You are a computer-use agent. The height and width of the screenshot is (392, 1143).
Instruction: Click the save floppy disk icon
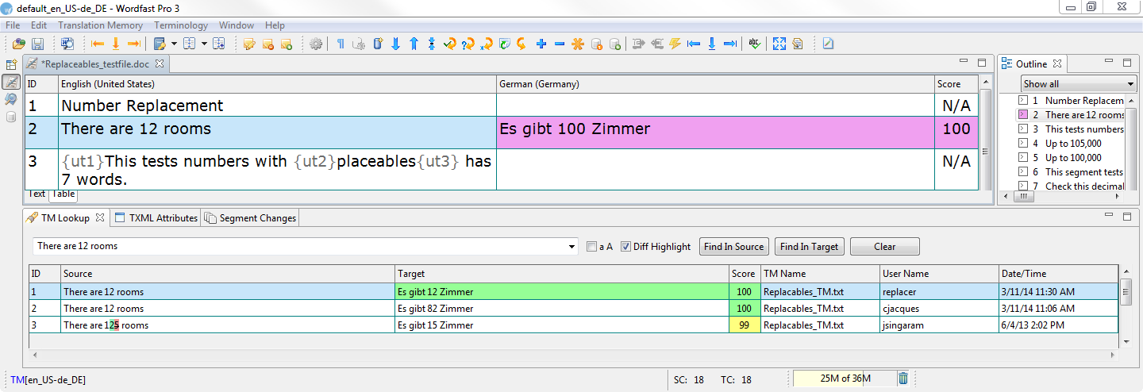point(37,44)
